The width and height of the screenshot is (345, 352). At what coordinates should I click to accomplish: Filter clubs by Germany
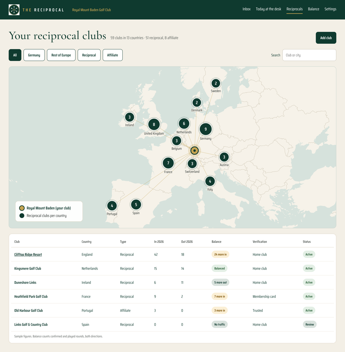[x=34, y=55]
